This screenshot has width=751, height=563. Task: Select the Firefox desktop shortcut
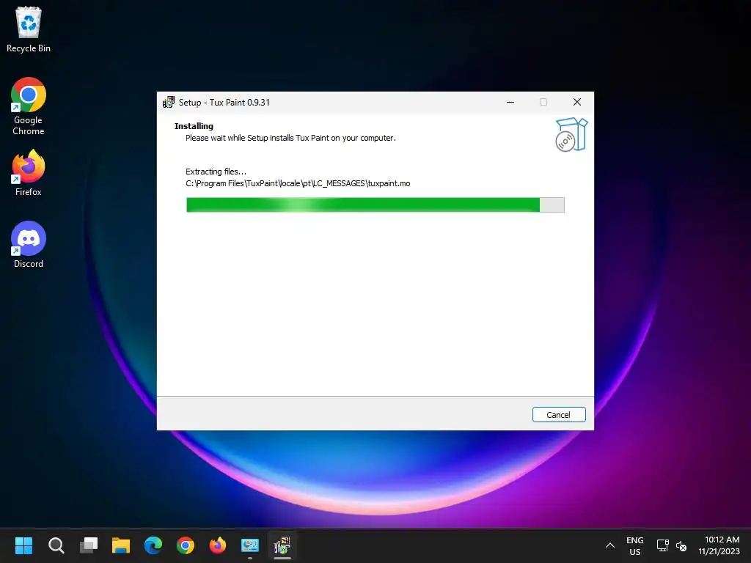click(29, 173)
